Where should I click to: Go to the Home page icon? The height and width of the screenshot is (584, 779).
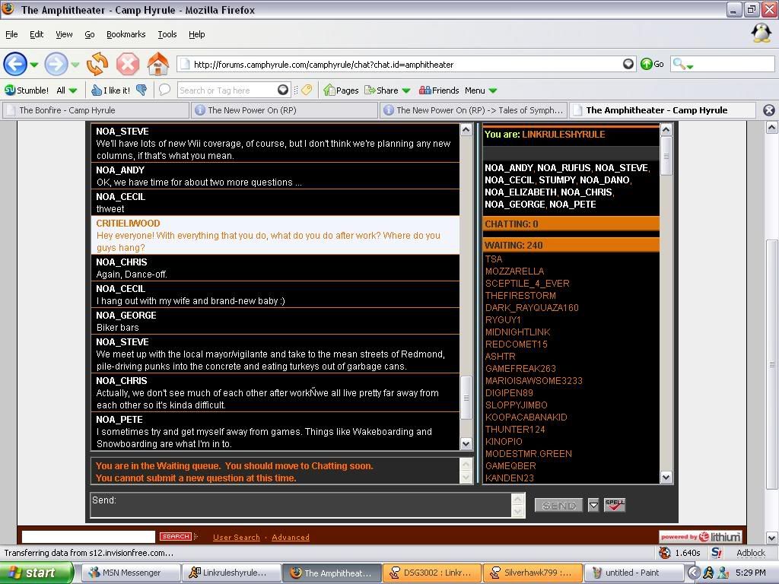coord(158,64)
